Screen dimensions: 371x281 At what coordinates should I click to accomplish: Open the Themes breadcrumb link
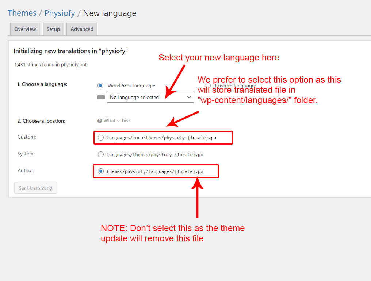pyautogui.click(x=22, y=13)
